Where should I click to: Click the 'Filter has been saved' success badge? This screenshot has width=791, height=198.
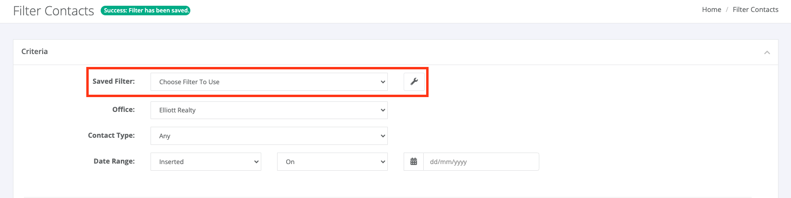tap(146, 10)
